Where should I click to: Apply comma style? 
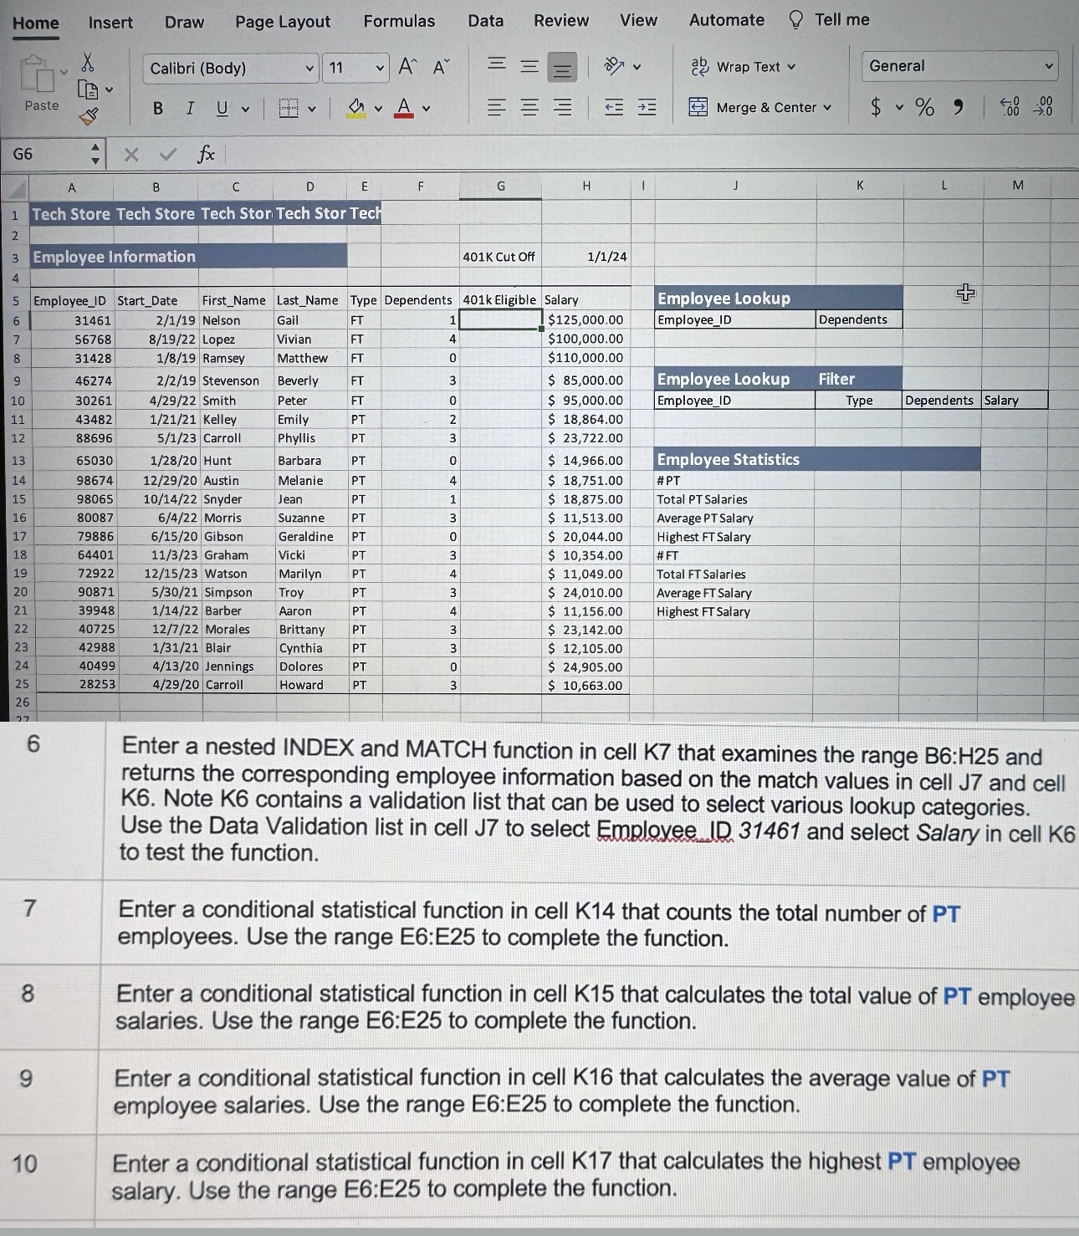click(x=959, y=107)
